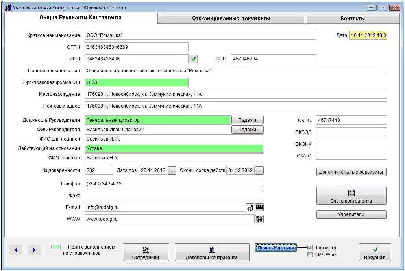Click Дополнительные реквизиты button

click(351, 172)
